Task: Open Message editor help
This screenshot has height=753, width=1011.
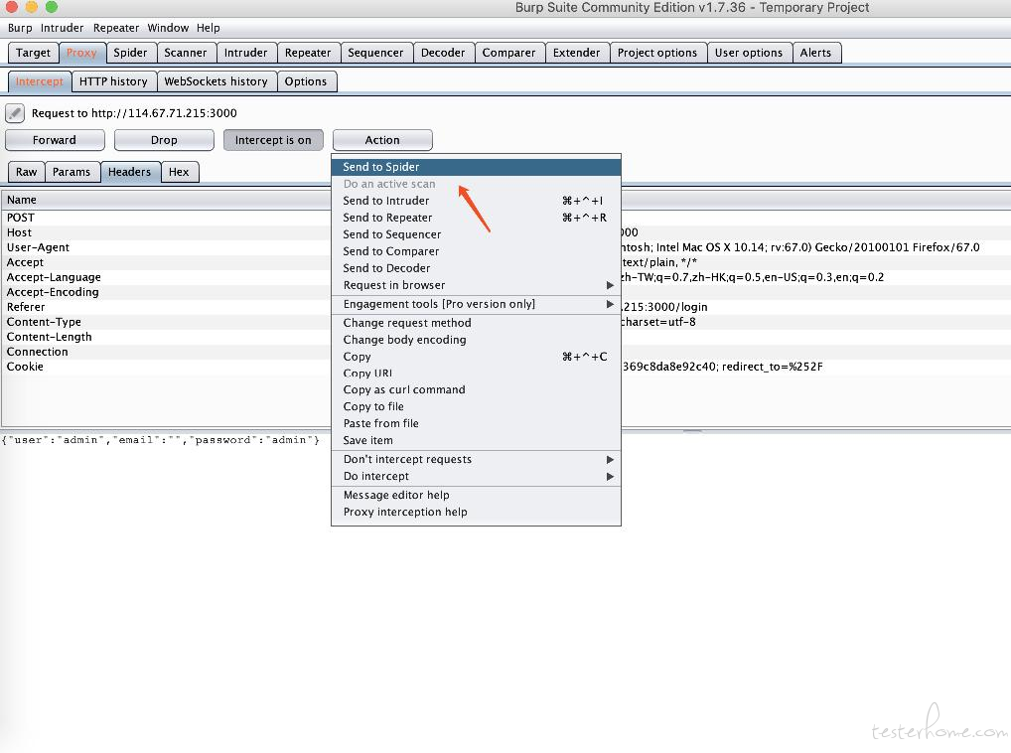Action: click(x=476, y=495)
